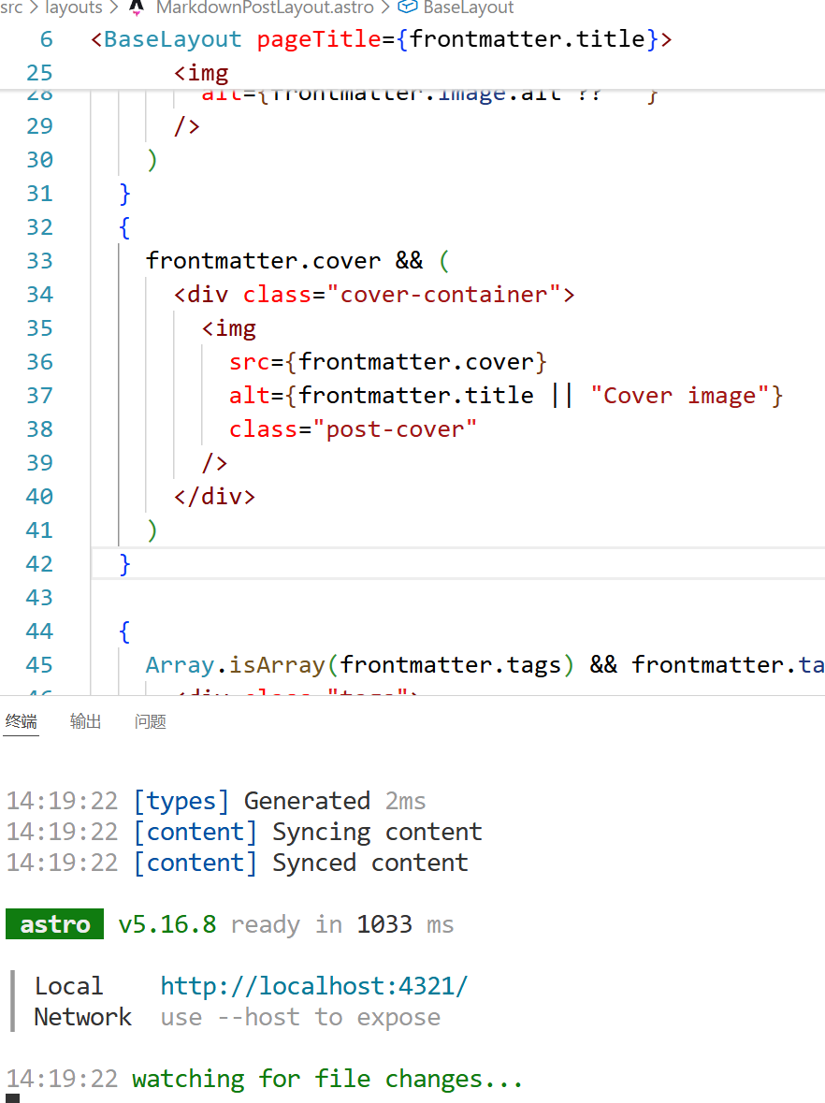
Task: Focus the terminal cursor at the prompt
Action: pyautogui.click(x=12, y=1098)
